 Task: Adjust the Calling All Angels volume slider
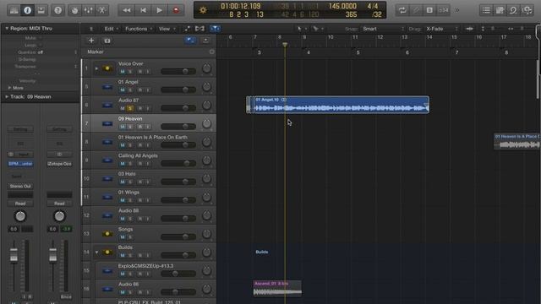178,163
